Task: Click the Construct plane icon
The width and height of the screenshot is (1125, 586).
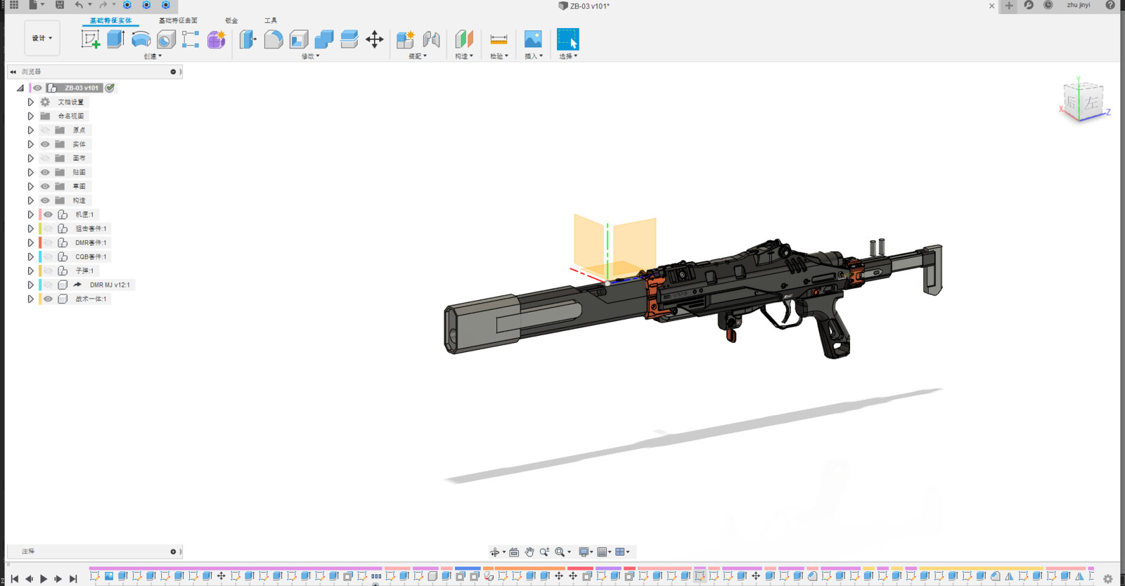Action: 464,39
